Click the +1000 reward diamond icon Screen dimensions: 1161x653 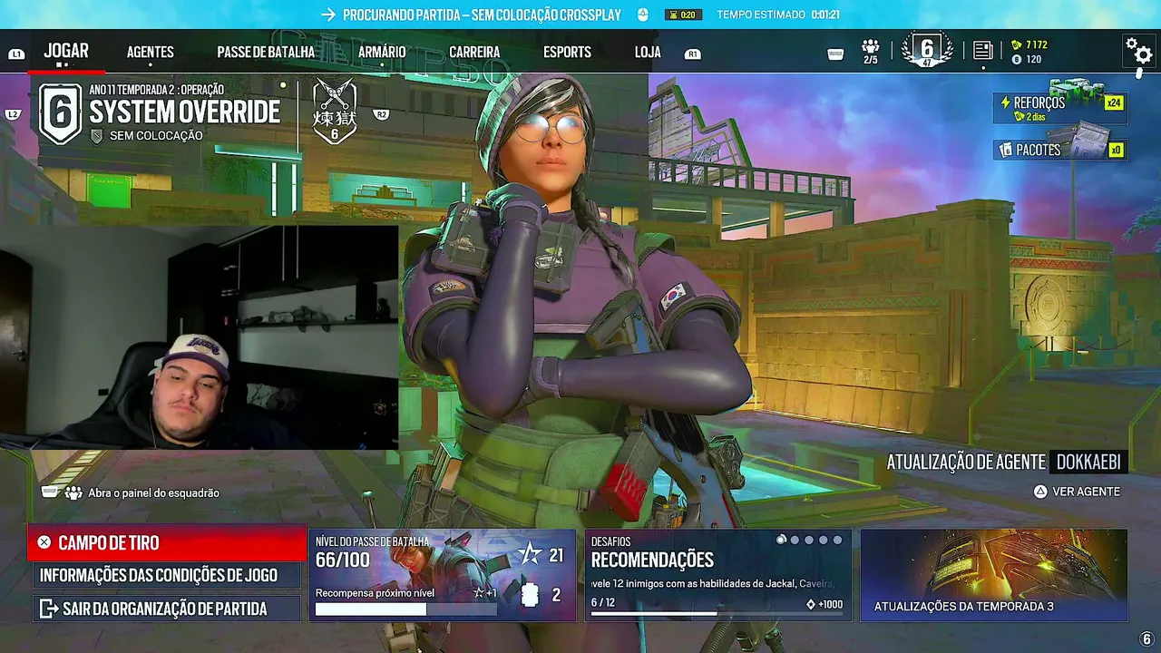(811, 604)
